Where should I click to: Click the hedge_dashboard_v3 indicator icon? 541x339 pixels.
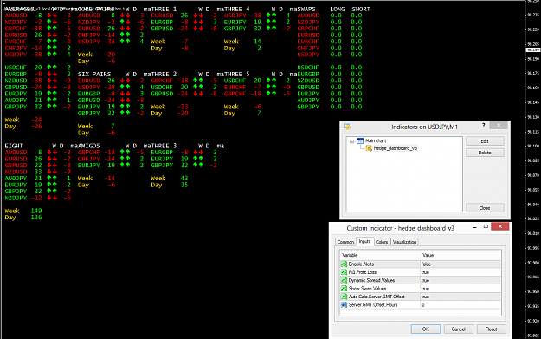369,148
